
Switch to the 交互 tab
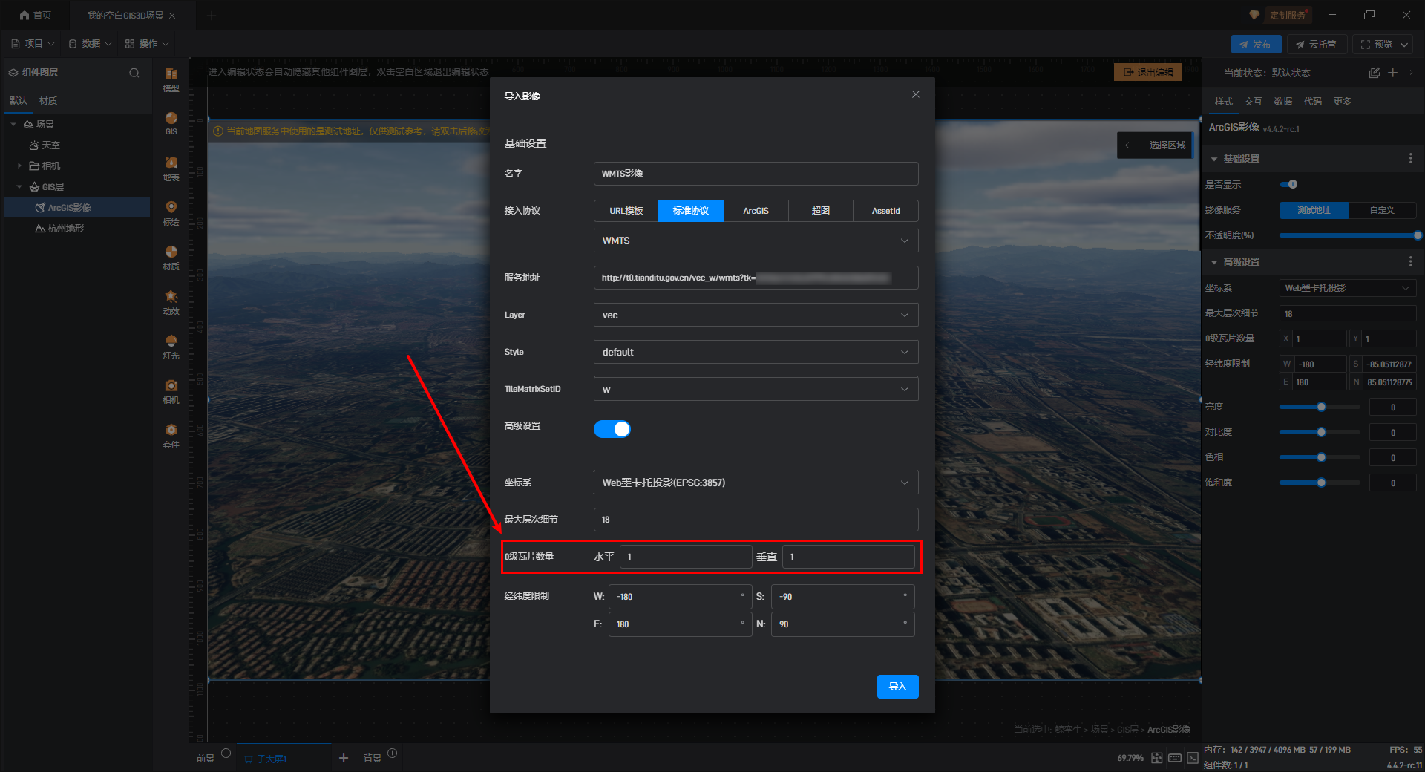click(x=1253, y=102)
